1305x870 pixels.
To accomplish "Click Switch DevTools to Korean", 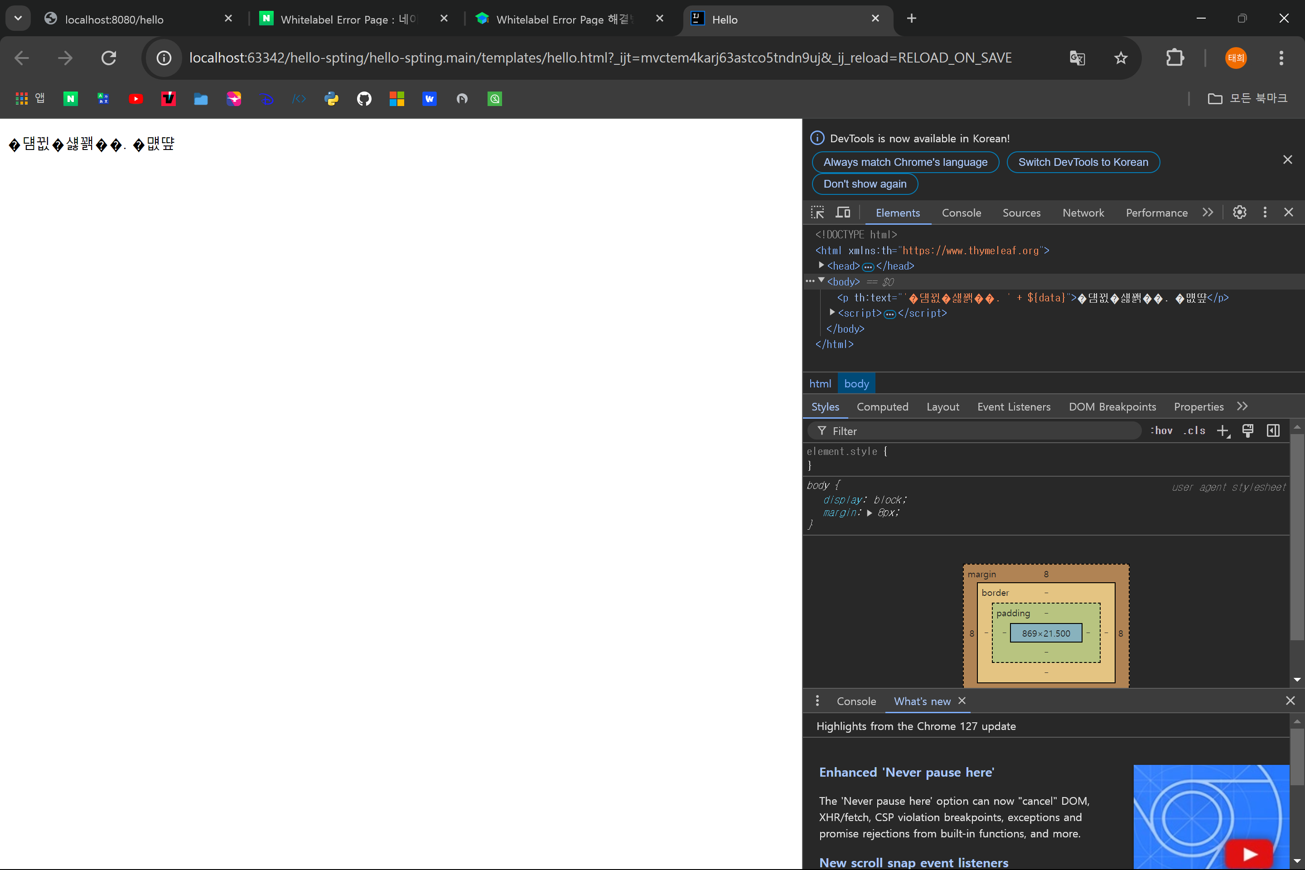I will 1083,162.
